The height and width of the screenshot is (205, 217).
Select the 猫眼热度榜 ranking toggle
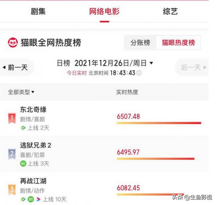click(178, 43)
